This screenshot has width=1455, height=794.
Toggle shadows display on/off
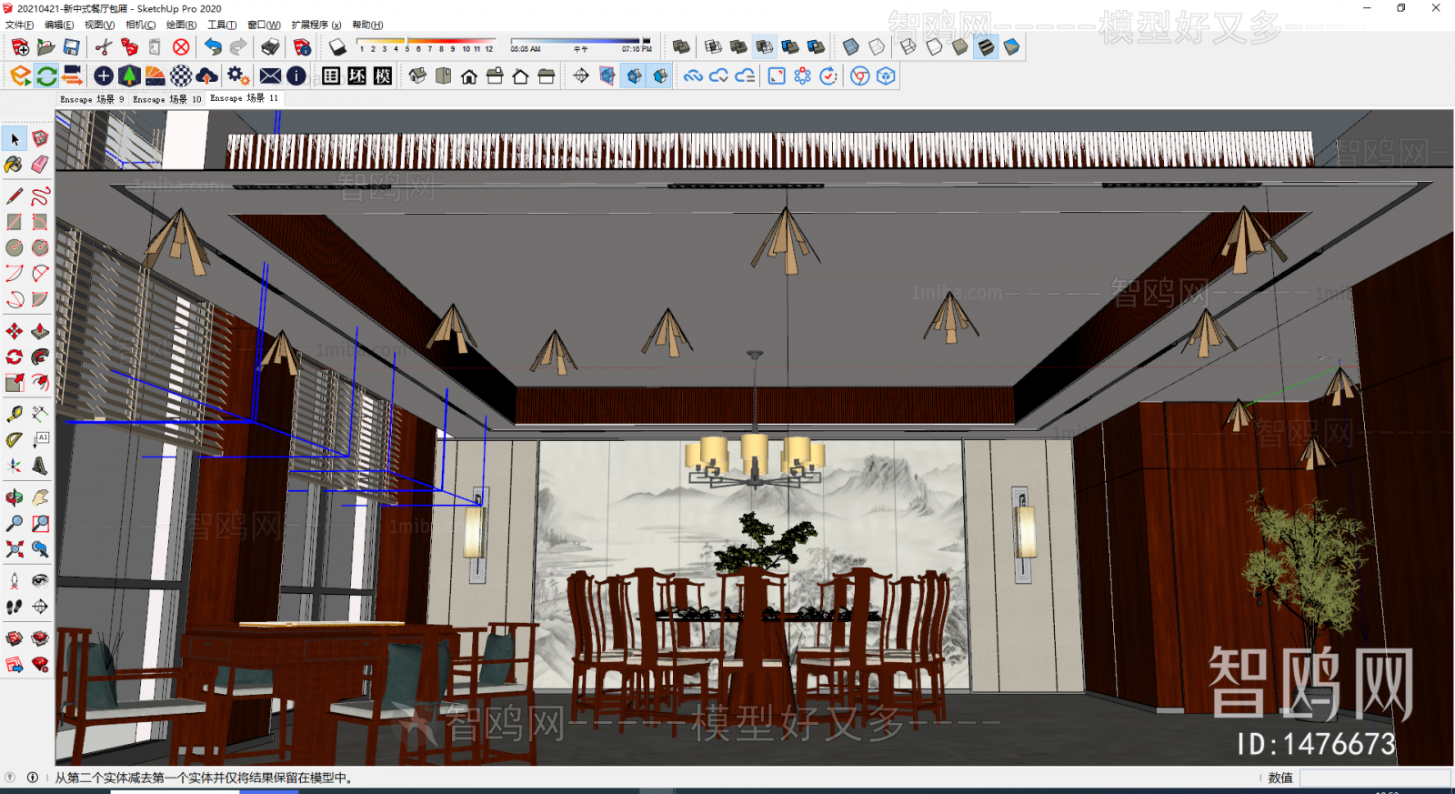click(337, 46)
